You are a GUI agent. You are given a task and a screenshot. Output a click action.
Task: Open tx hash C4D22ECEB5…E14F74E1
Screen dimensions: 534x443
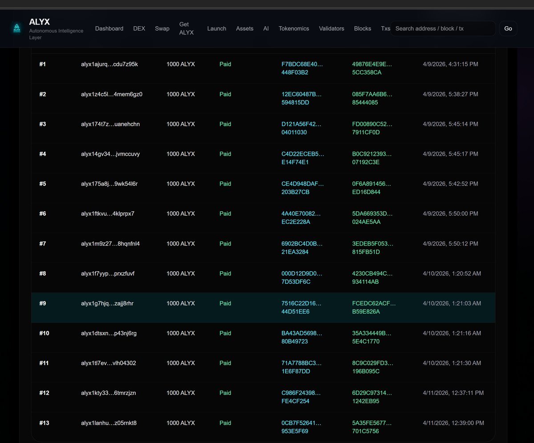point(303,158)
